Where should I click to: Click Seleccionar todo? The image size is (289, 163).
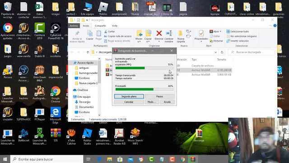238,32
